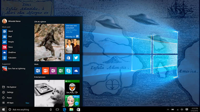The height and width of the screenshot is (112, 200).
Task: Open Settings from Start menu
Action: (8, 92)
